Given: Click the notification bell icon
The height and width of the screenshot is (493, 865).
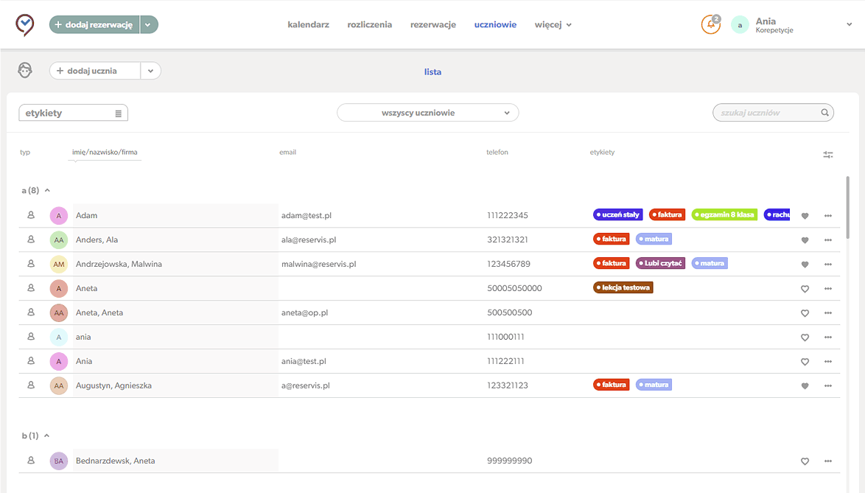Looking at the screenshot, I should pyautogui.click(x=710, y=24).
